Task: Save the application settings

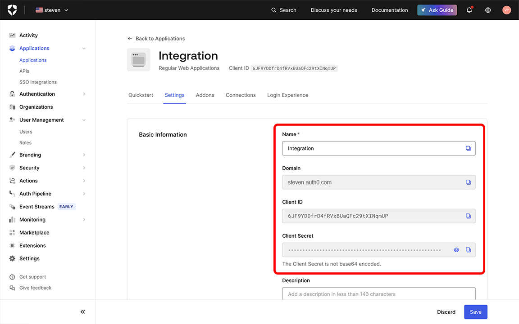Action: (475, 311)
